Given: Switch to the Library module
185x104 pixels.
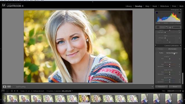Looking at the screenshot, I should (x=129, y=6).
